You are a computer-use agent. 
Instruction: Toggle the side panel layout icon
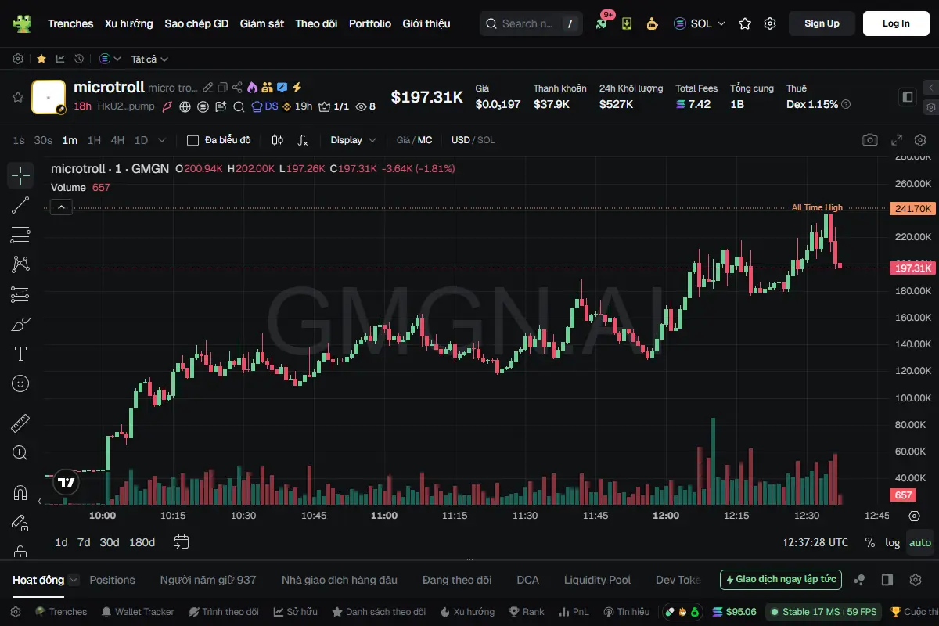pos(908,97)
